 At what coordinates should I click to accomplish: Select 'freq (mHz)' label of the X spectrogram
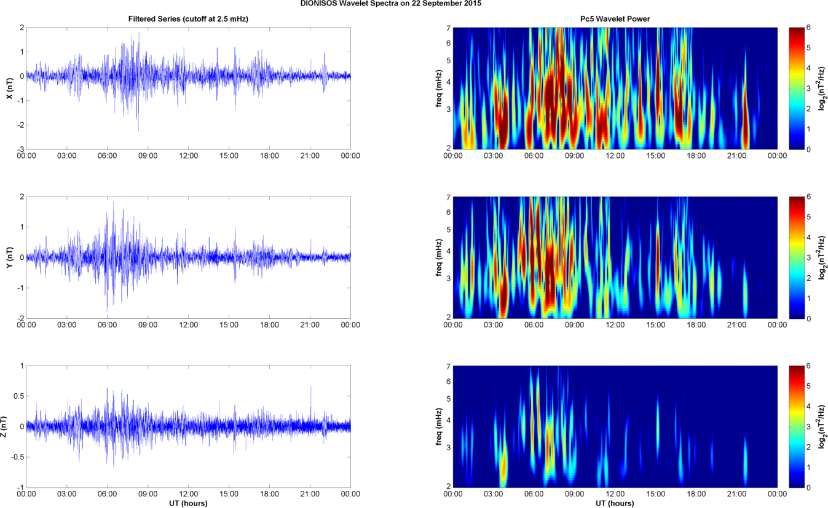coord(439,88)
